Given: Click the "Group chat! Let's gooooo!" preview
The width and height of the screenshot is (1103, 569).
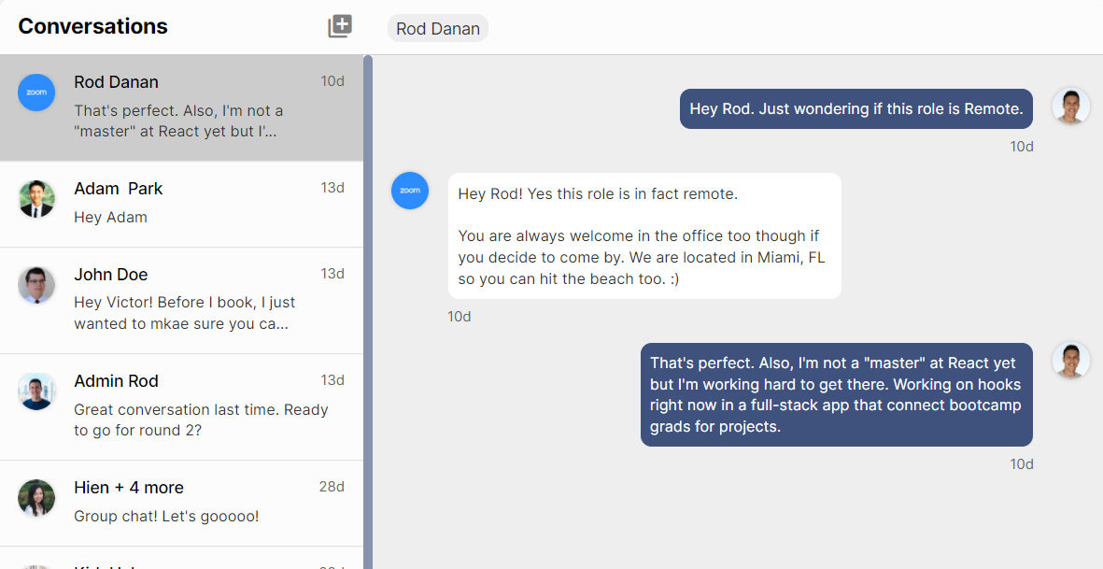Looking at the screenshot, I should (x=167, y=517).
